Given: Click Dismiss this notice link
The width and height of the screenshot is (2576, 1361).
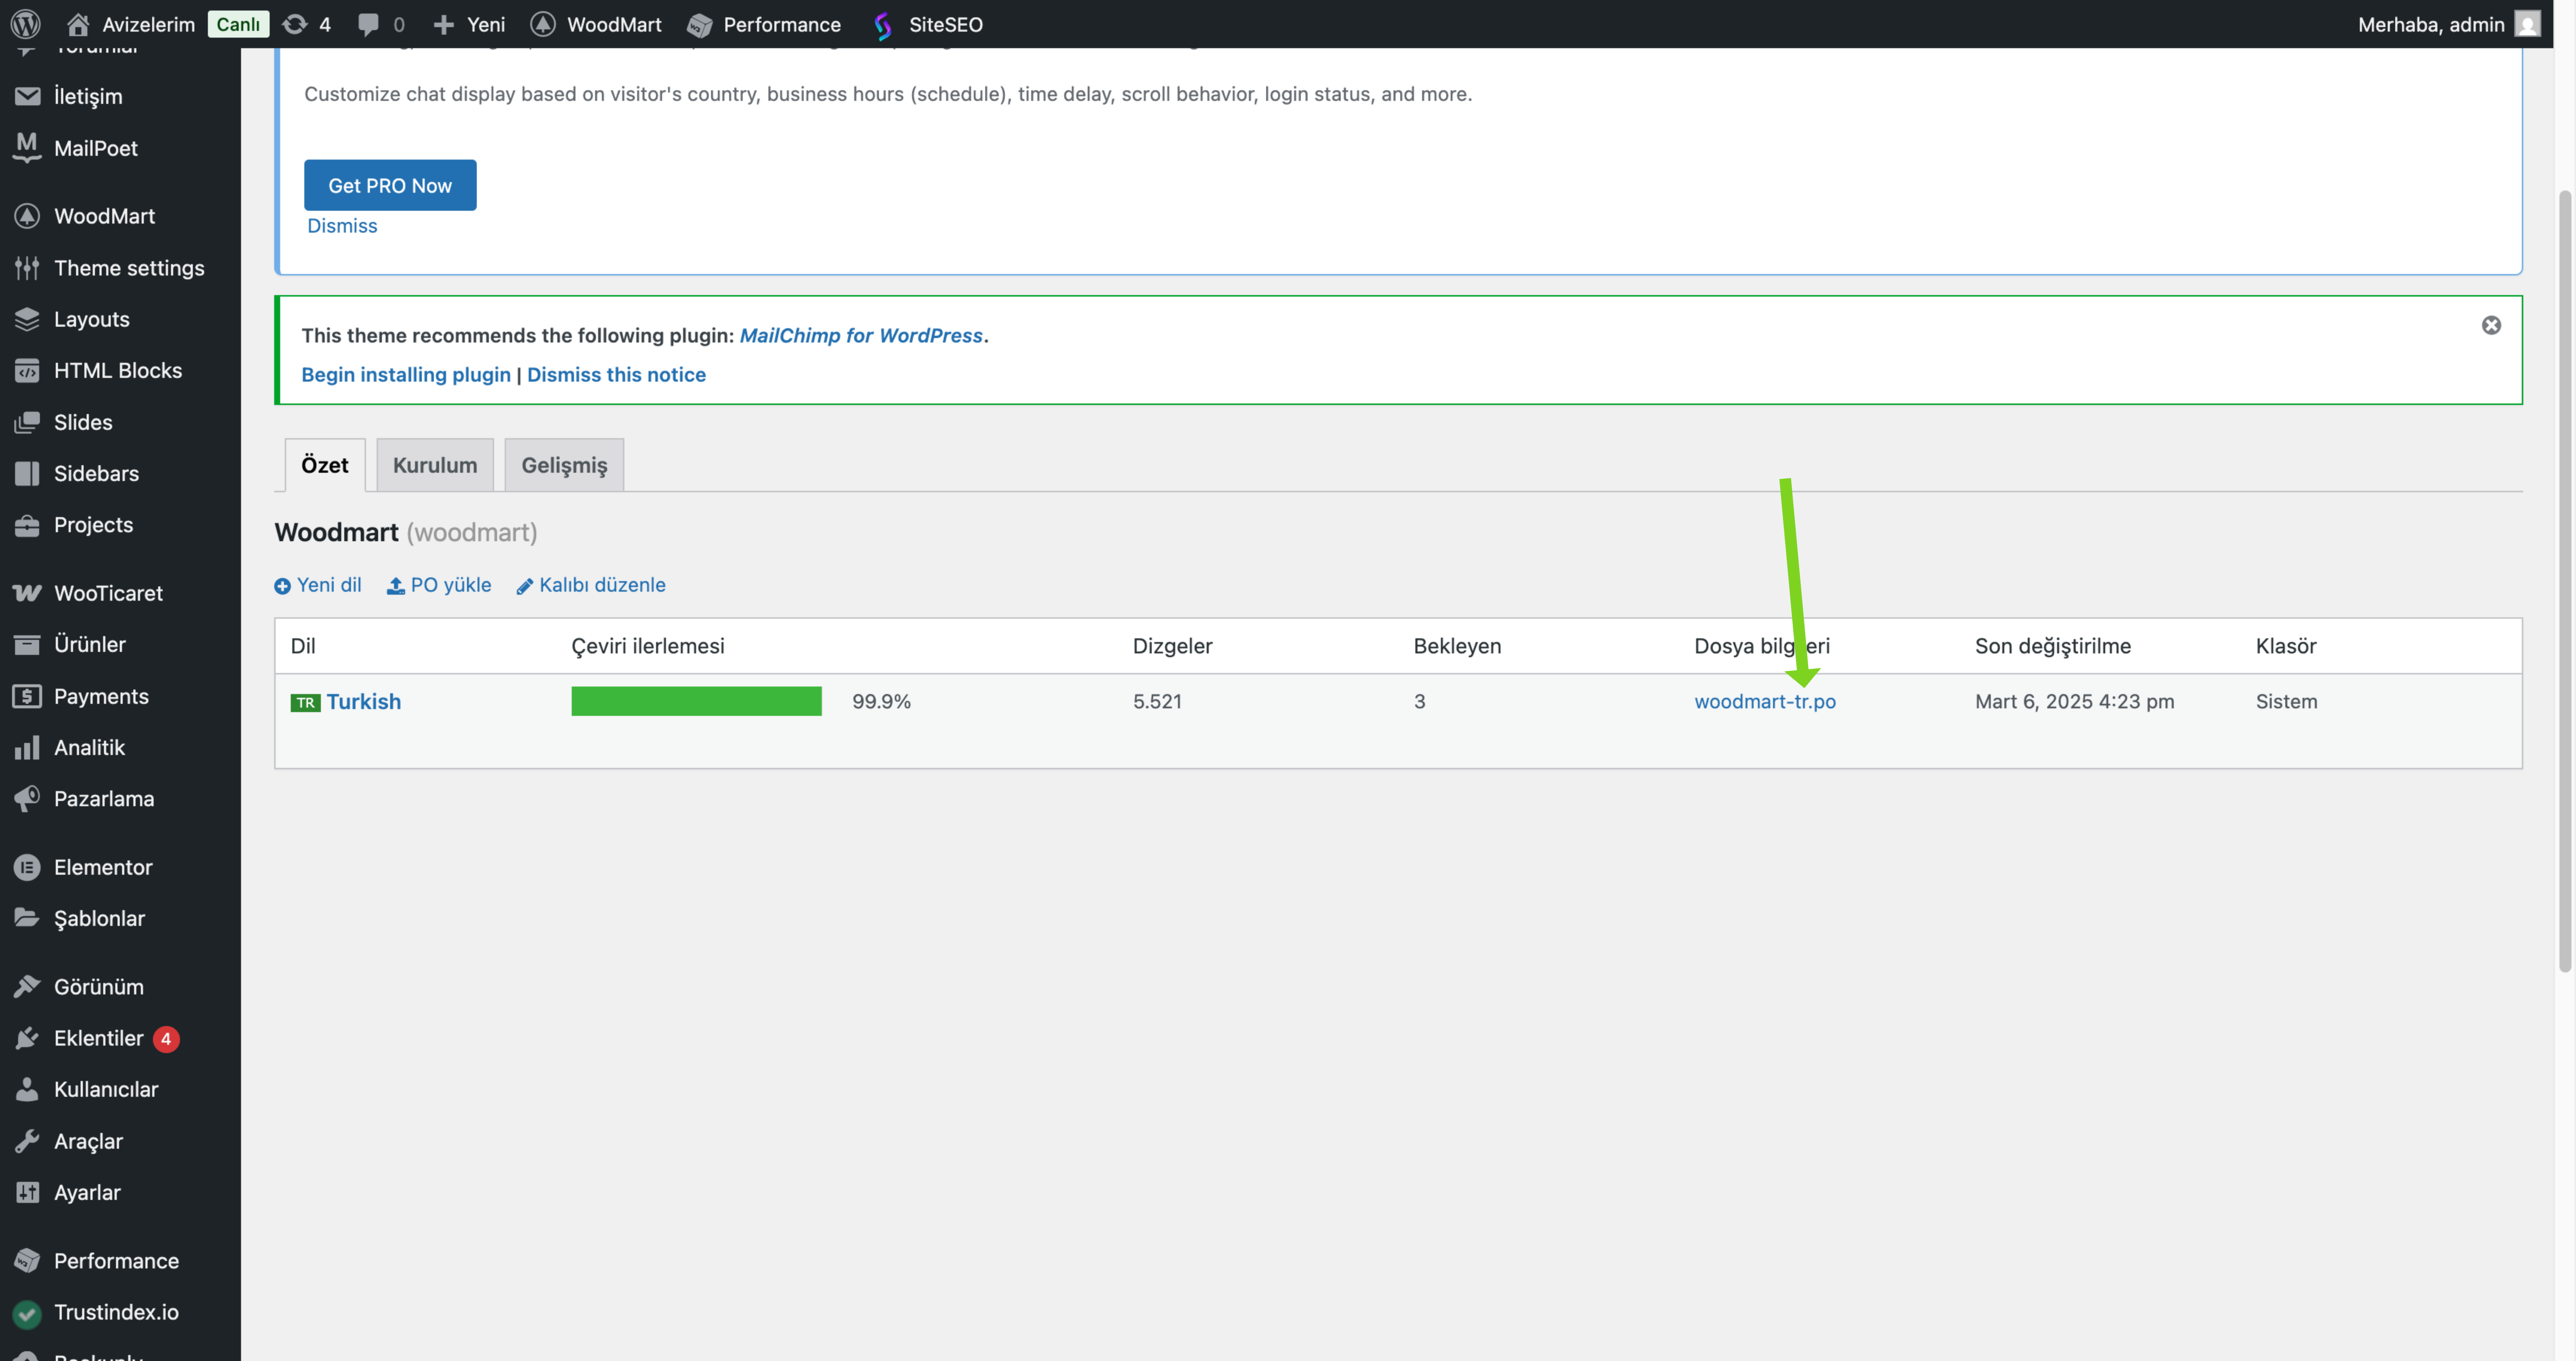Looking at the screenshot, I should [x=616, y=375].
